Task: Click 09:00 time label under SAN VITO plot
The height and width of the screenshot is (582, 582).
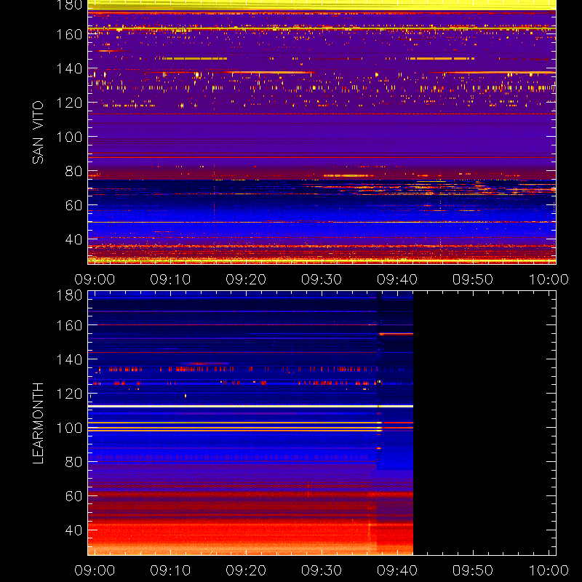Action: (x=95, y=279)
